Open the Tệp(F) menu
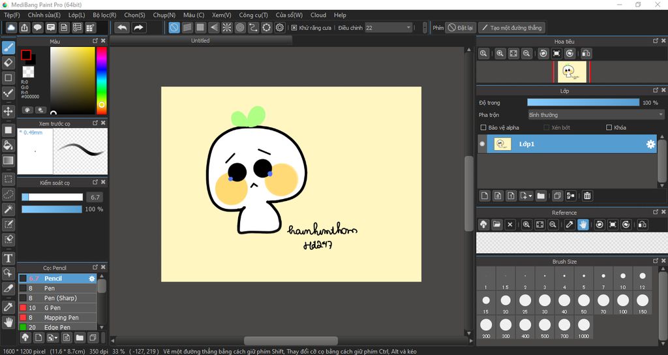 pos(12,15)
